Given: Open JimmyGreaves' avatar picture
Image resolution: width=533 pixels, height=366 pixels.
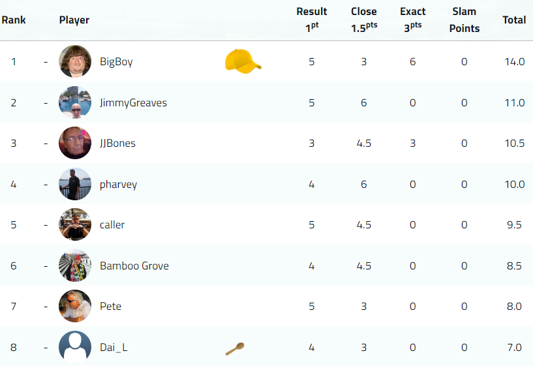Looking at the screenshot, I should point(75,102).
